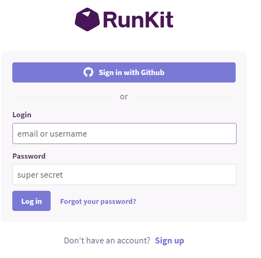Focus the email or username field
The width and height of the screenshot is (261, 258).
124,134
